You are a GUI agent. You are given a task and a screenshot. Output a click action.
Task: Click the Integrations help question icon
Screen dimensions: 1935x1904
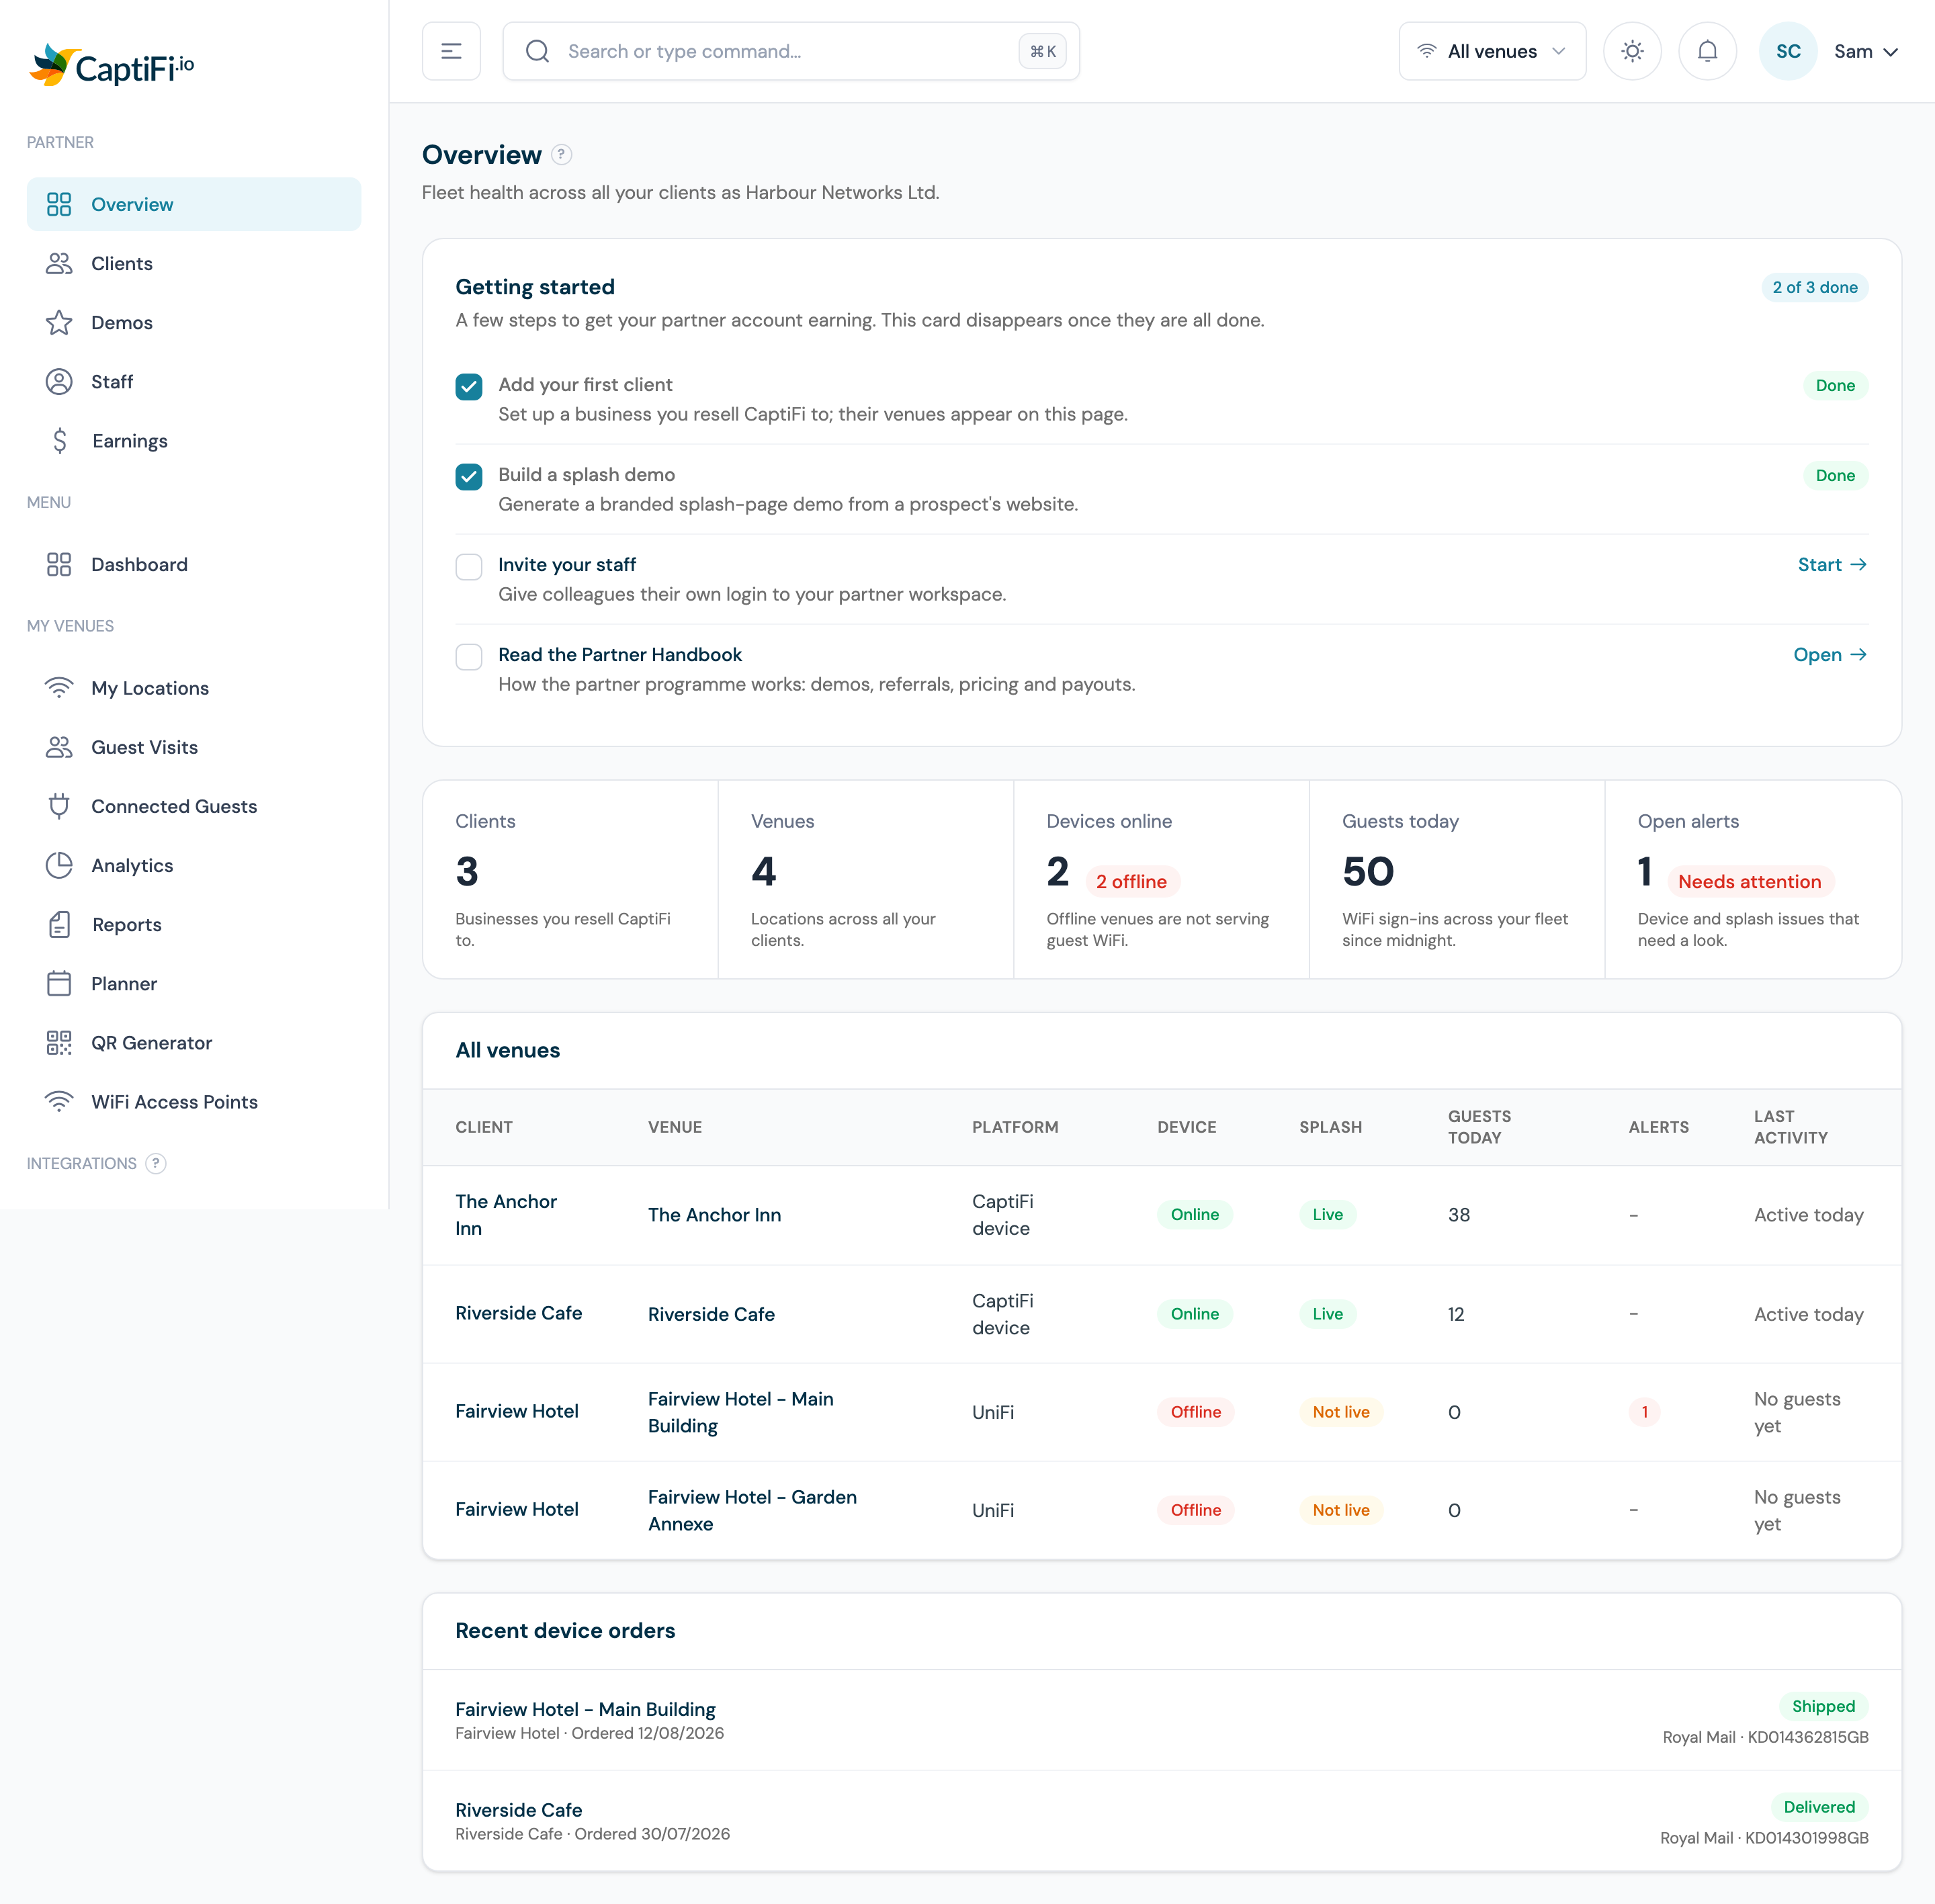coord(156,1163)
